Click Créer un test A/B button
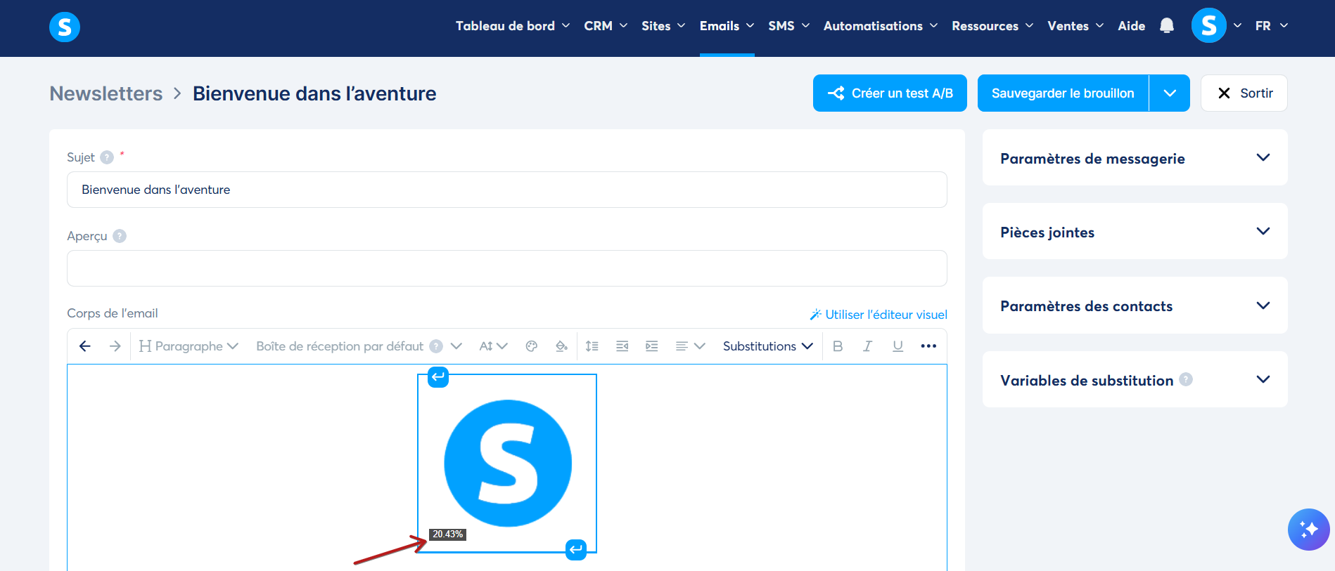 point(890,93)
